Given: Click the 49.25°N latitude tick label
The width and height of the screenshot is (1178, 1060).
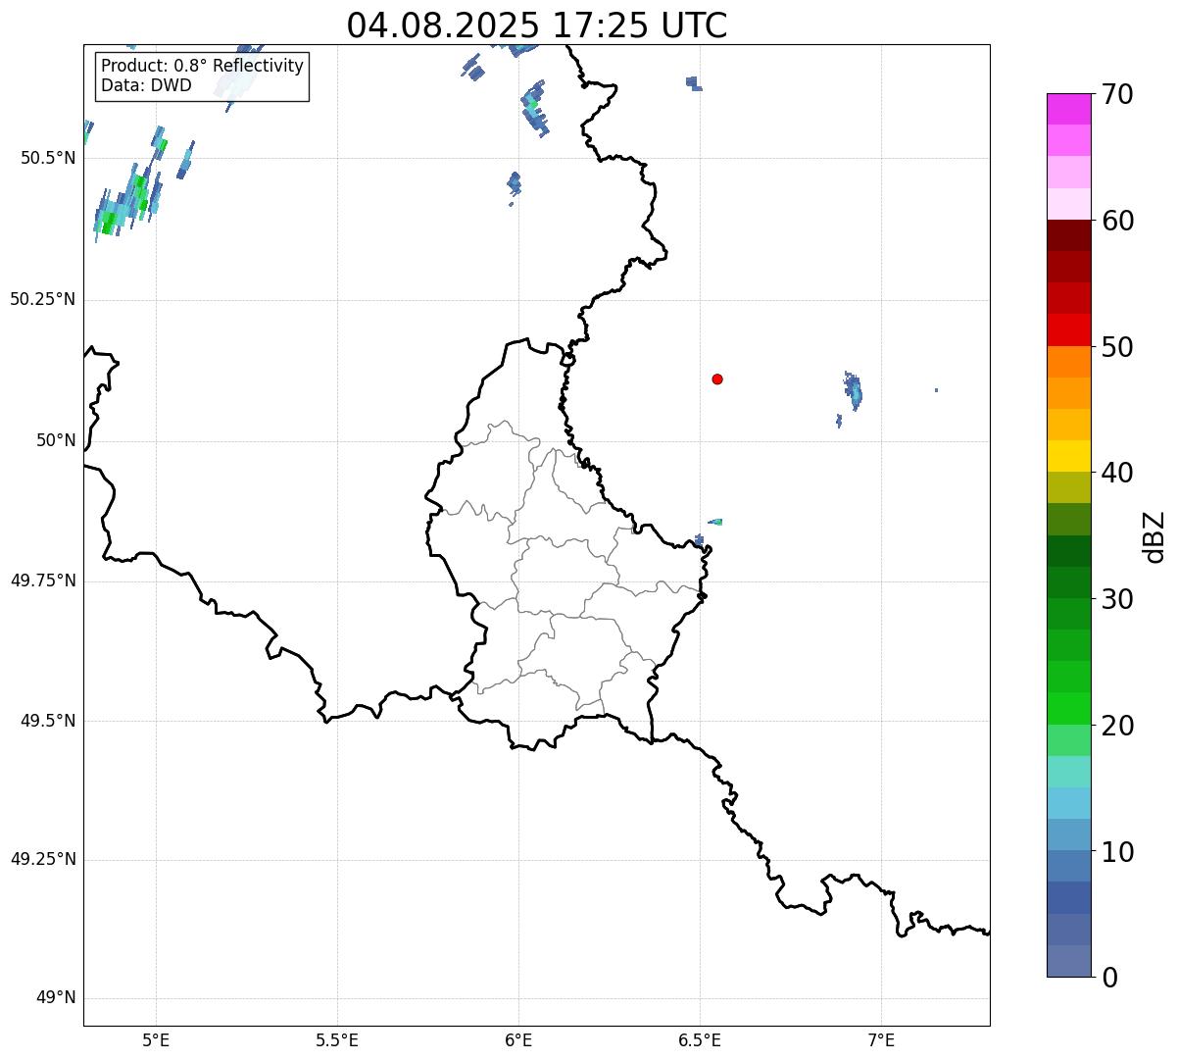Looking at the screenshot, I should point(43,860).
